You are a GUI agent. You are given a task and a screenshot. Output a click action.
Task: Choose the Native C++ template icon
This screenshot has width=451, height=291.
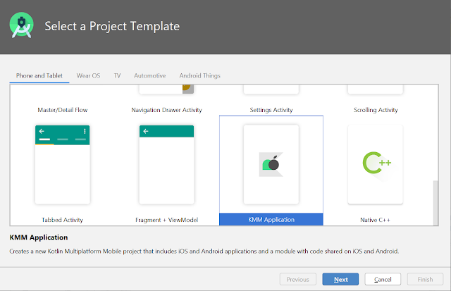tap(375, 164)
